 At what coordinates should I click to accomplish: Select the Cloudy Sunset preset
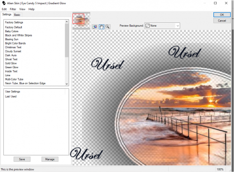tap(13, 51)
